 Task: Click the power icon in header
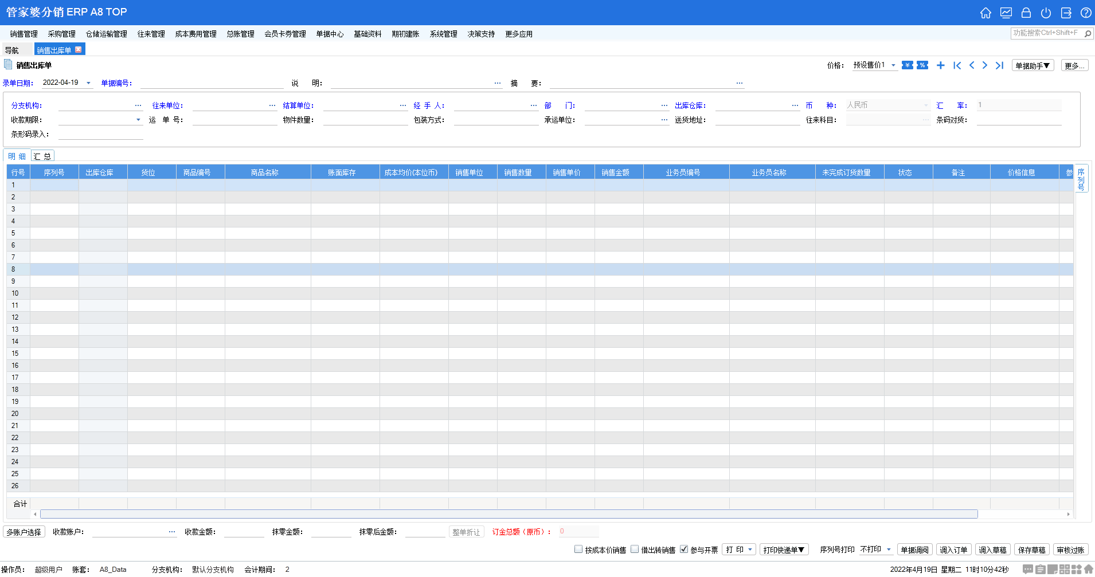[1046, 13]
